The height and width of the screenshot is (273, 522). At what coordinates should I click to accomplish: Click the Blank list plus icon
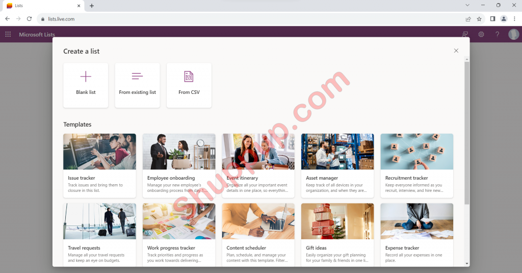click(x=86, y=77)
